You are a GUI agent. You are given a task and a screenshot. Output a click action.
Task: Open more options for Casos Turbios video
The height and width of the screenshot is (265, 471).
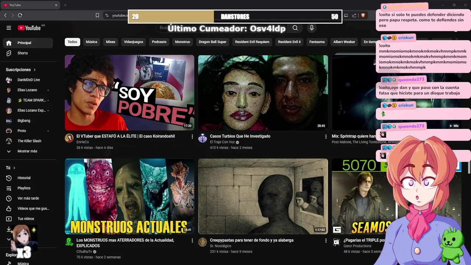326,137
